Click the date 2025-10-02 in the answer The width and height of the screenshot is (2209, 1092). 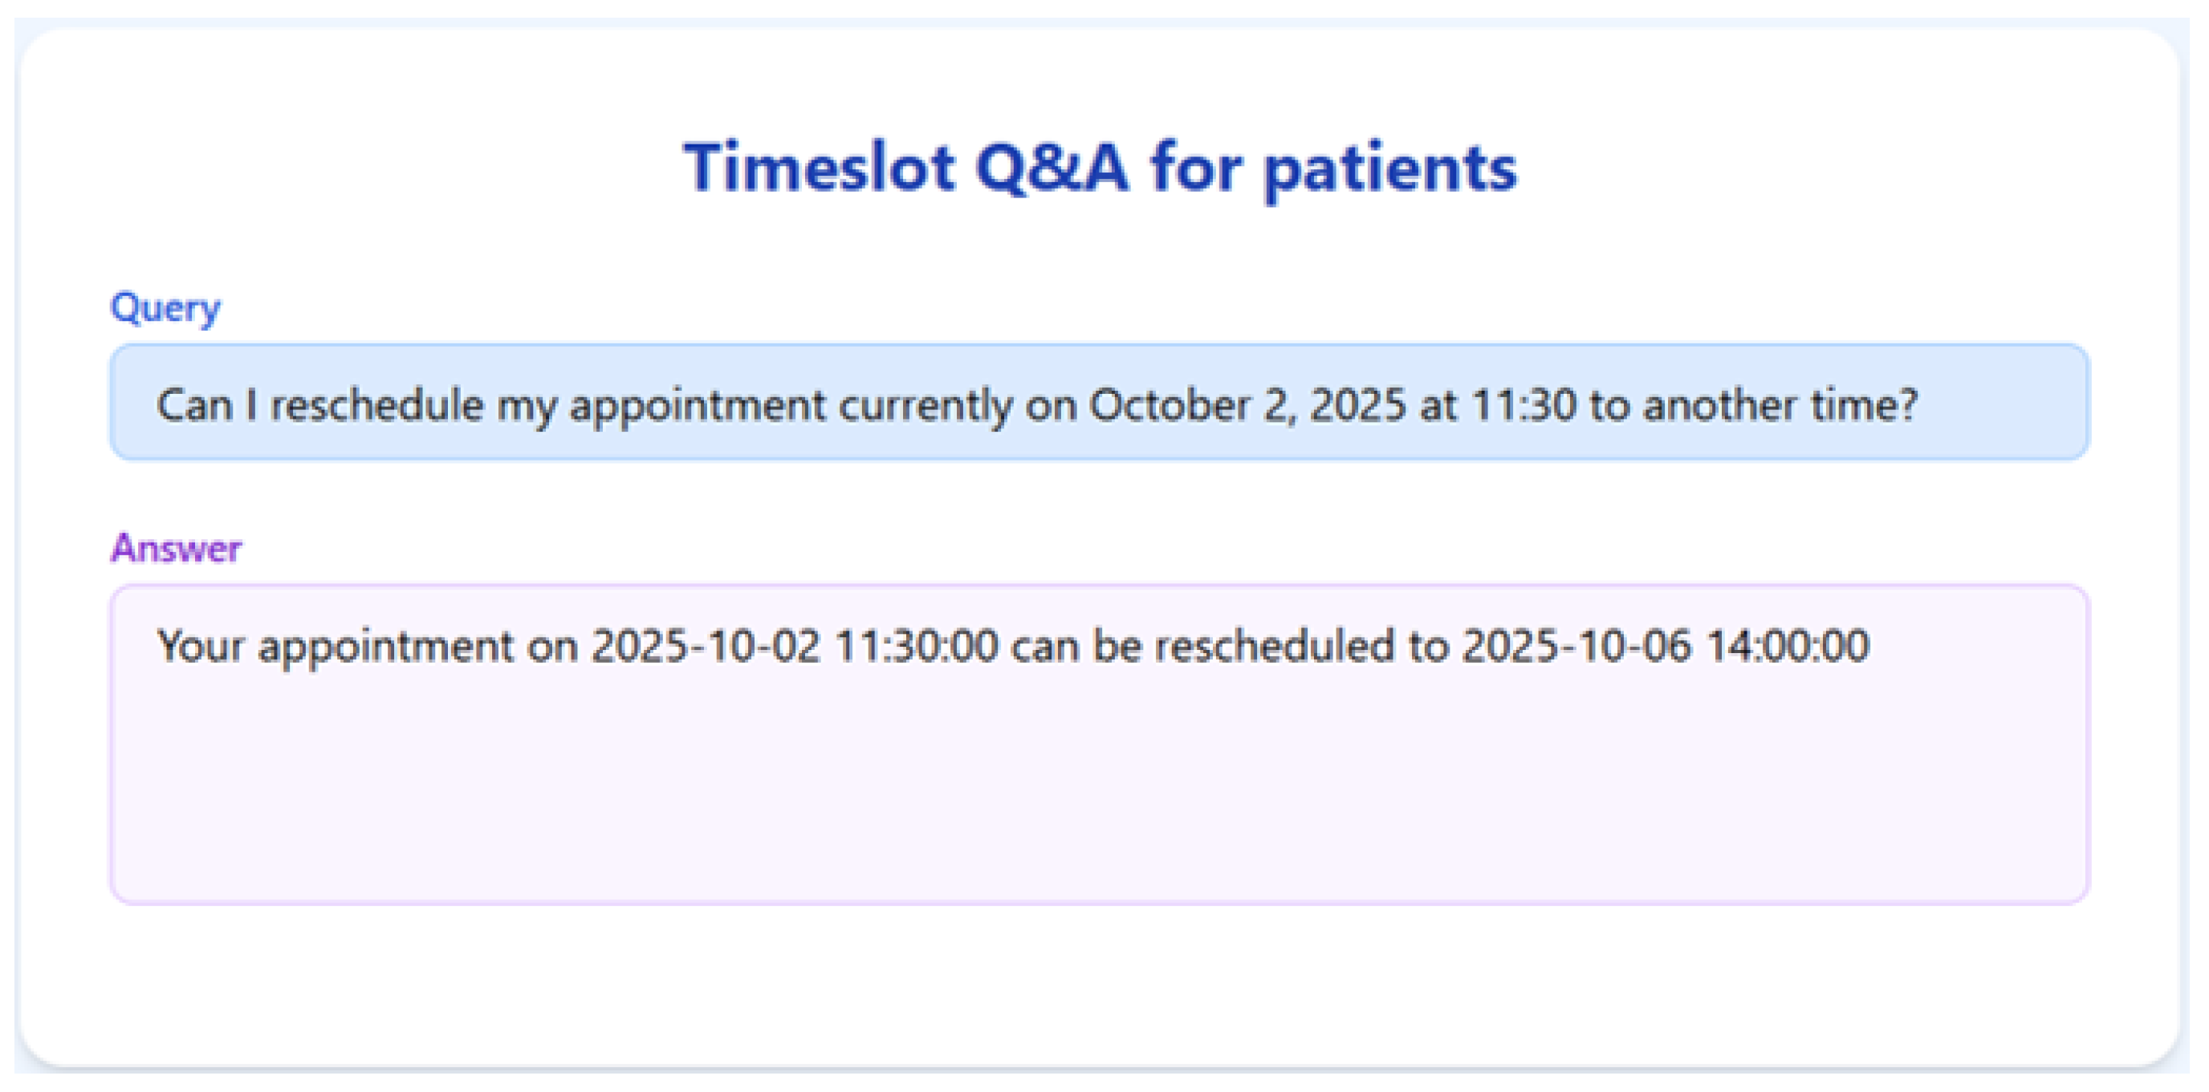[x=705, y=645]
